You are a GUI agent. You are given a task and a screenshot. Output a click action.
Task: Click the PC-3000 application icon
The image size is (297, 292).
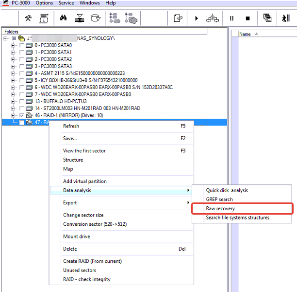tap(6, 3)
